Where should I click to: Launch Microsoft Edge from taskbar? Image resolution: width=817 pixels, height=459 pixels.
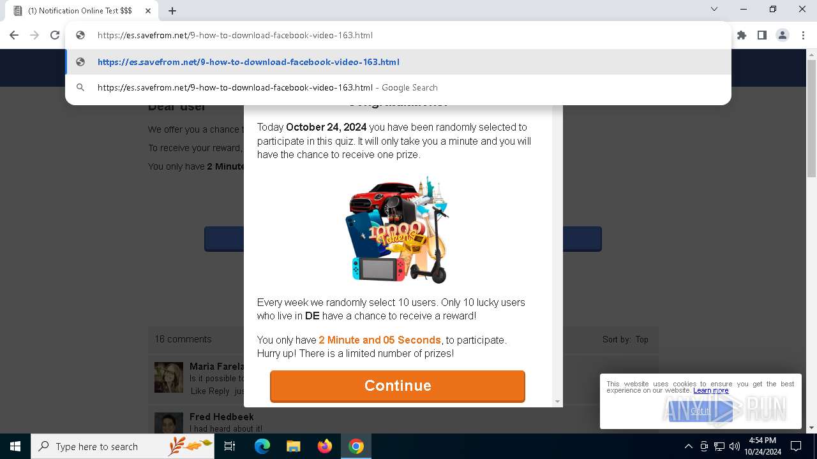262,446
